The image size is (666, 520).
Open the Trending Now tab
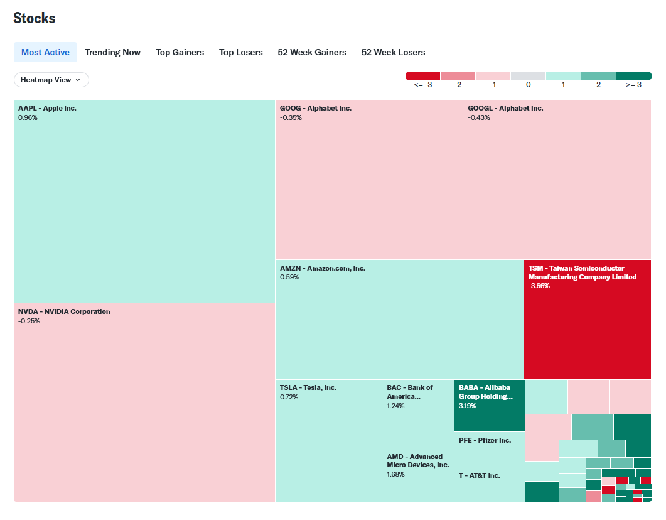[112, 52]
